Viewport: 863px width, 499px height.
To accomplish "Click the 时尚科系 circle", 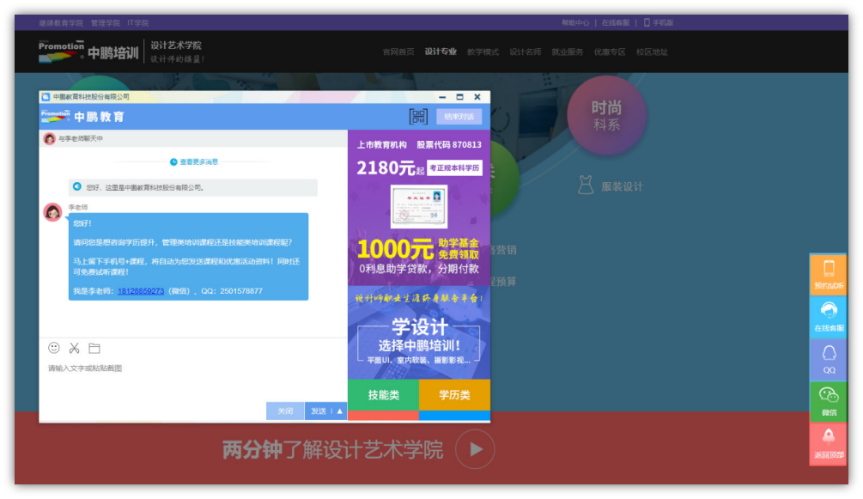I will tap(606, 115).
